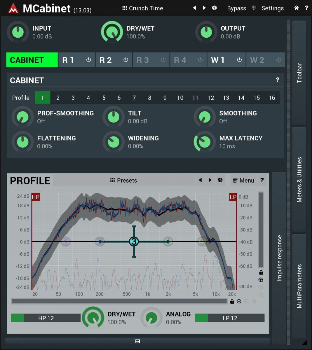The image size is (312, 350).
Task: Select Profile slot 5
Action: point(104,97)
